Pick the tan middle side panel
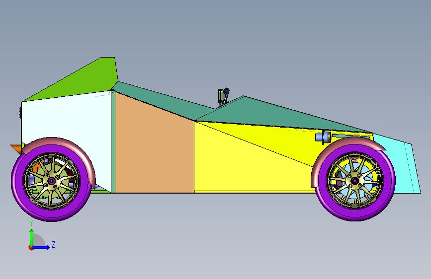Viewport: 431px width, 279px height. point(154,148)
